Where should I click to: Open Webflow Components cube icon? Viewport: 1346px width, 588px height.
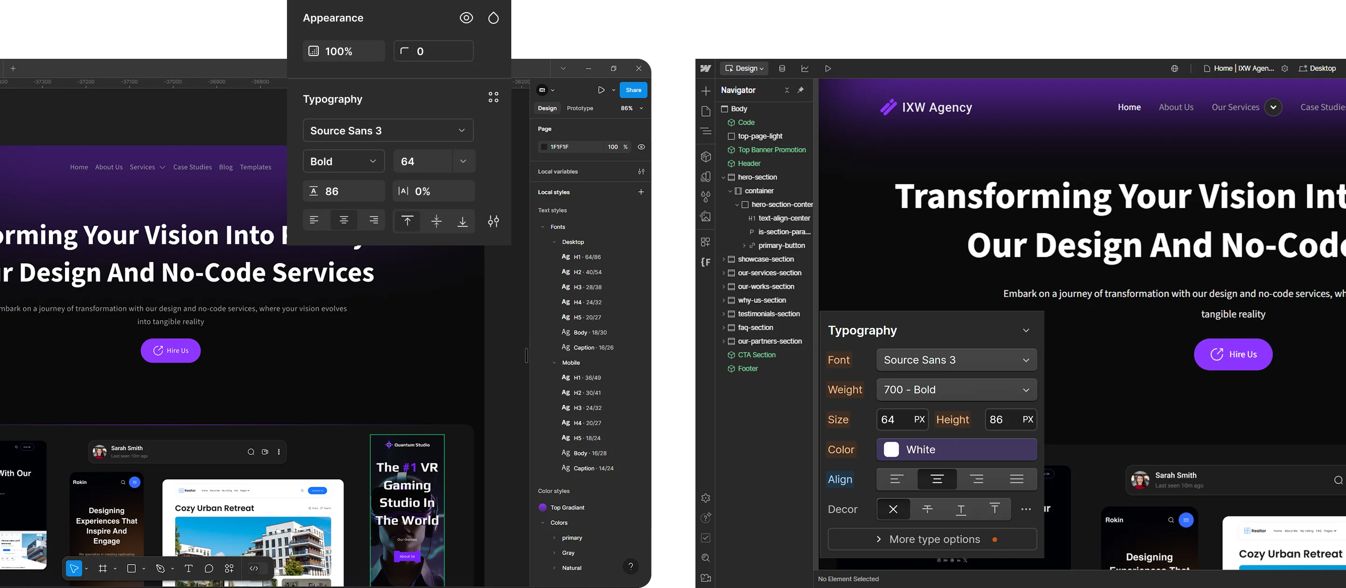point(705,156)
